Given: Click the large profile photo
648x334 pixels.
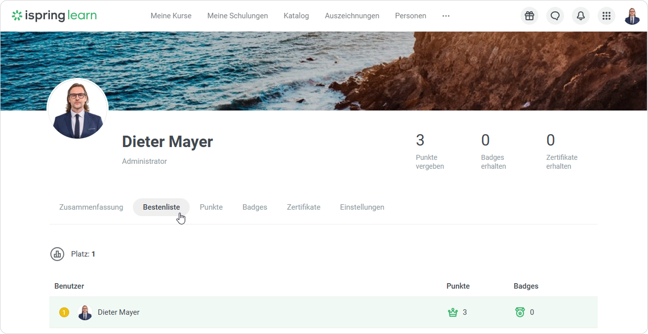Looking at the screenshot, I should point(78,109).
